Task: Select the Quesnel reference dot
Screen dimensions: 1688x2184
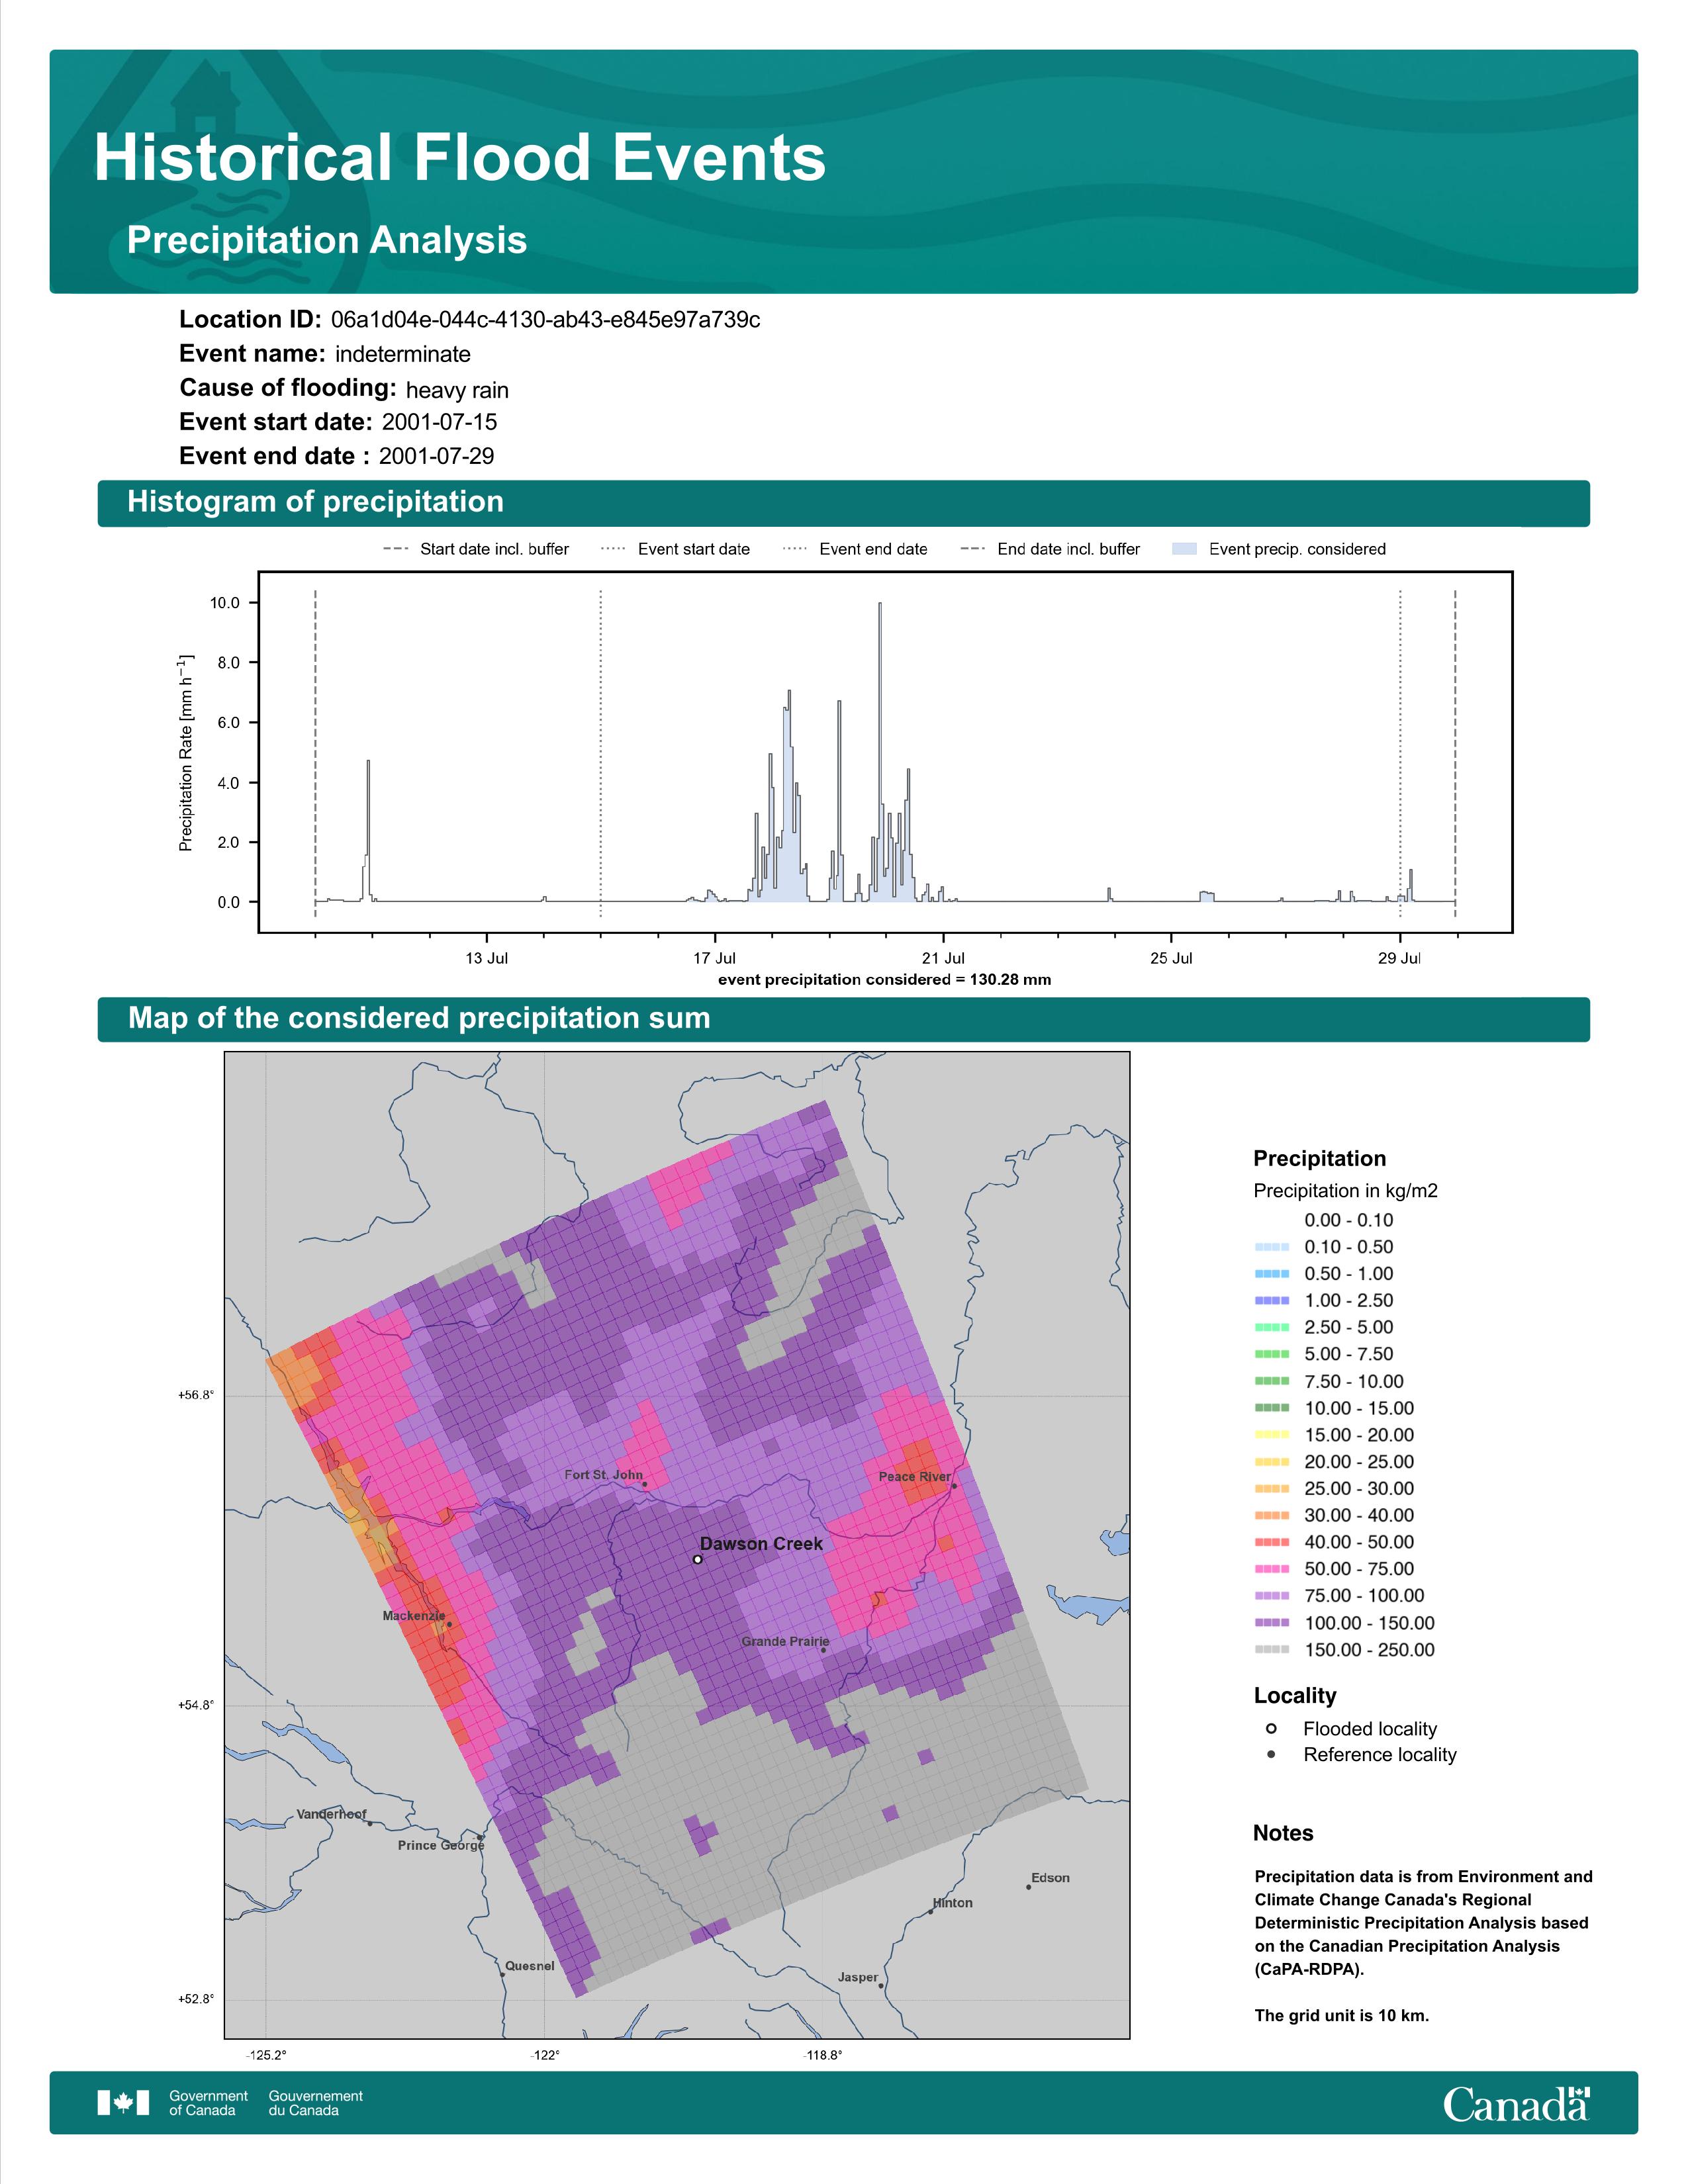Action: pos(502,1975)
